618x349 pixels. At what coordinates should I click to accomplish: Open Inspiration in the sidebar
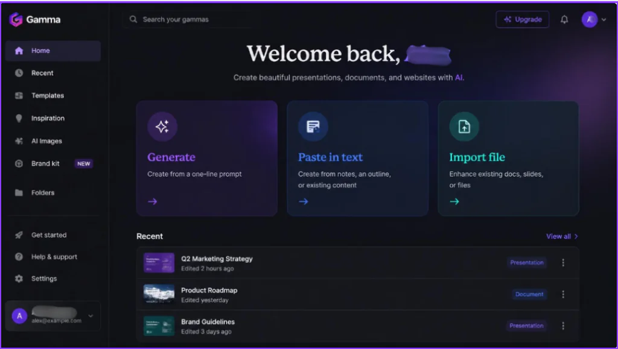tap(53, 118)
